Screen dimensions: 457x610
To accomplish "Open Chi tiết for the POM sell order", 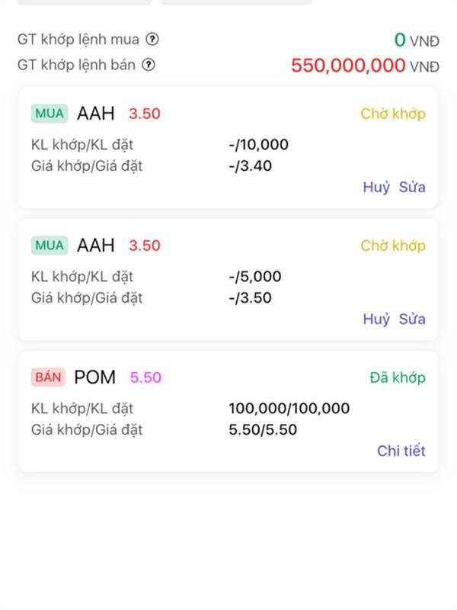I will tap(401, 451).
